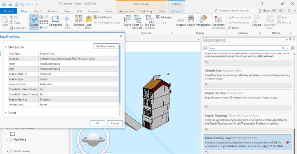This screenshot has width=297, height=154.
Task: Open the Micael (DEC-ISEC) account dropdown
Action: [272, 11]
